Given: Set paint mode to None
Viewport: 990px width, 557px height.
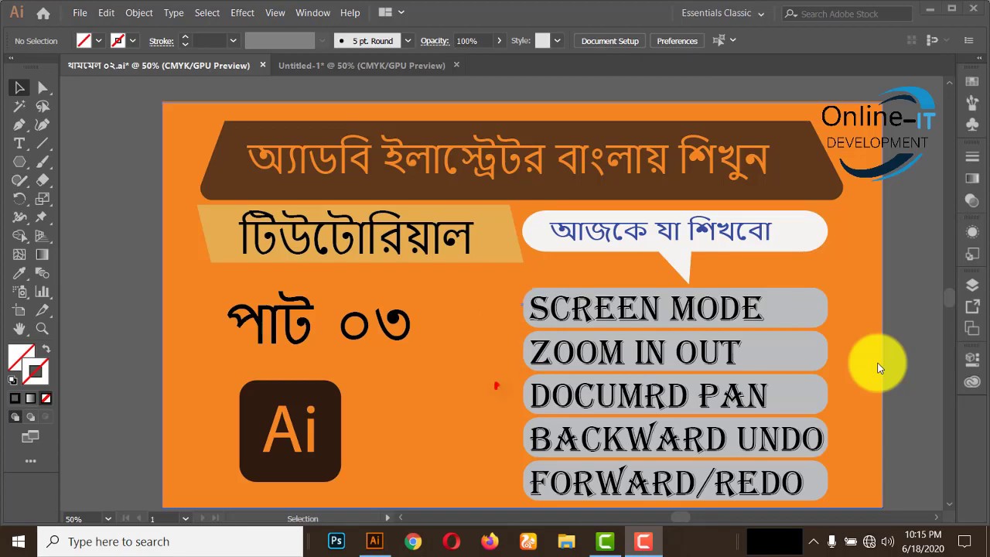Looking at the screenshot, I should 46,398.
